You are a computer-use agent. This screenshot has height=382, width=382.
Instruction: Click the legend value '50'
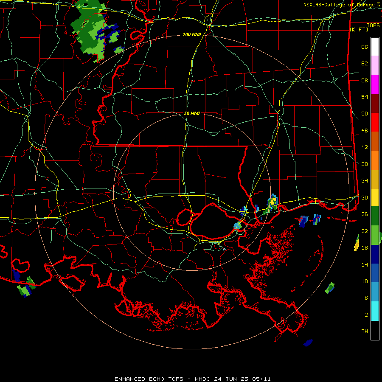pos(365,114)
